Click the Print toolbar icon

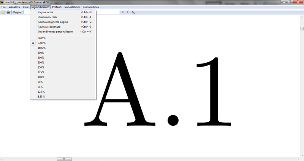[8, 12]
